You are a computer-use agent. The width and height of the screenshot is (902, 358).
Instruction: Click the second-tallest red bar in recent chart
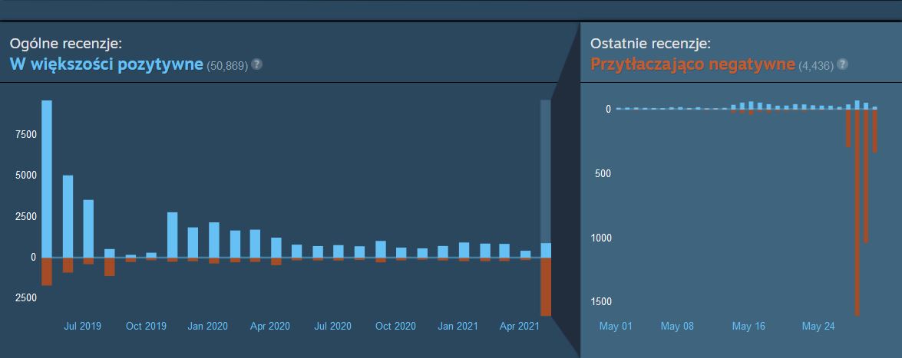click(866, 176)
